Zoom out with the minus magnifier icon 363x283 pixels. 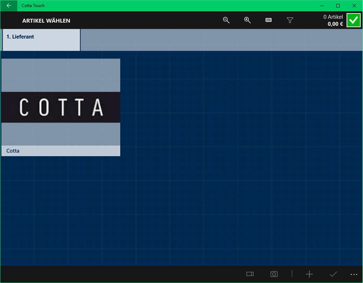click(226, 20)
